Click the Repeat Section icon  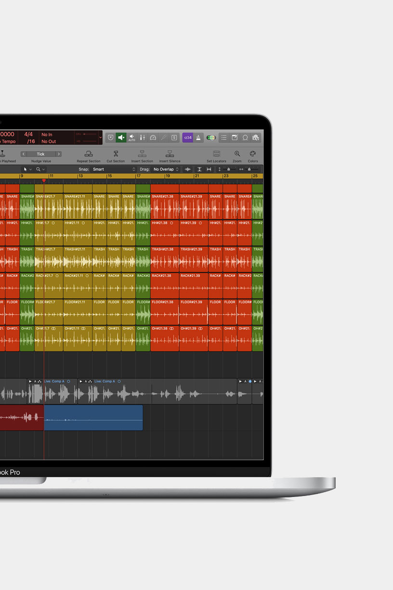tap(89, 154)
